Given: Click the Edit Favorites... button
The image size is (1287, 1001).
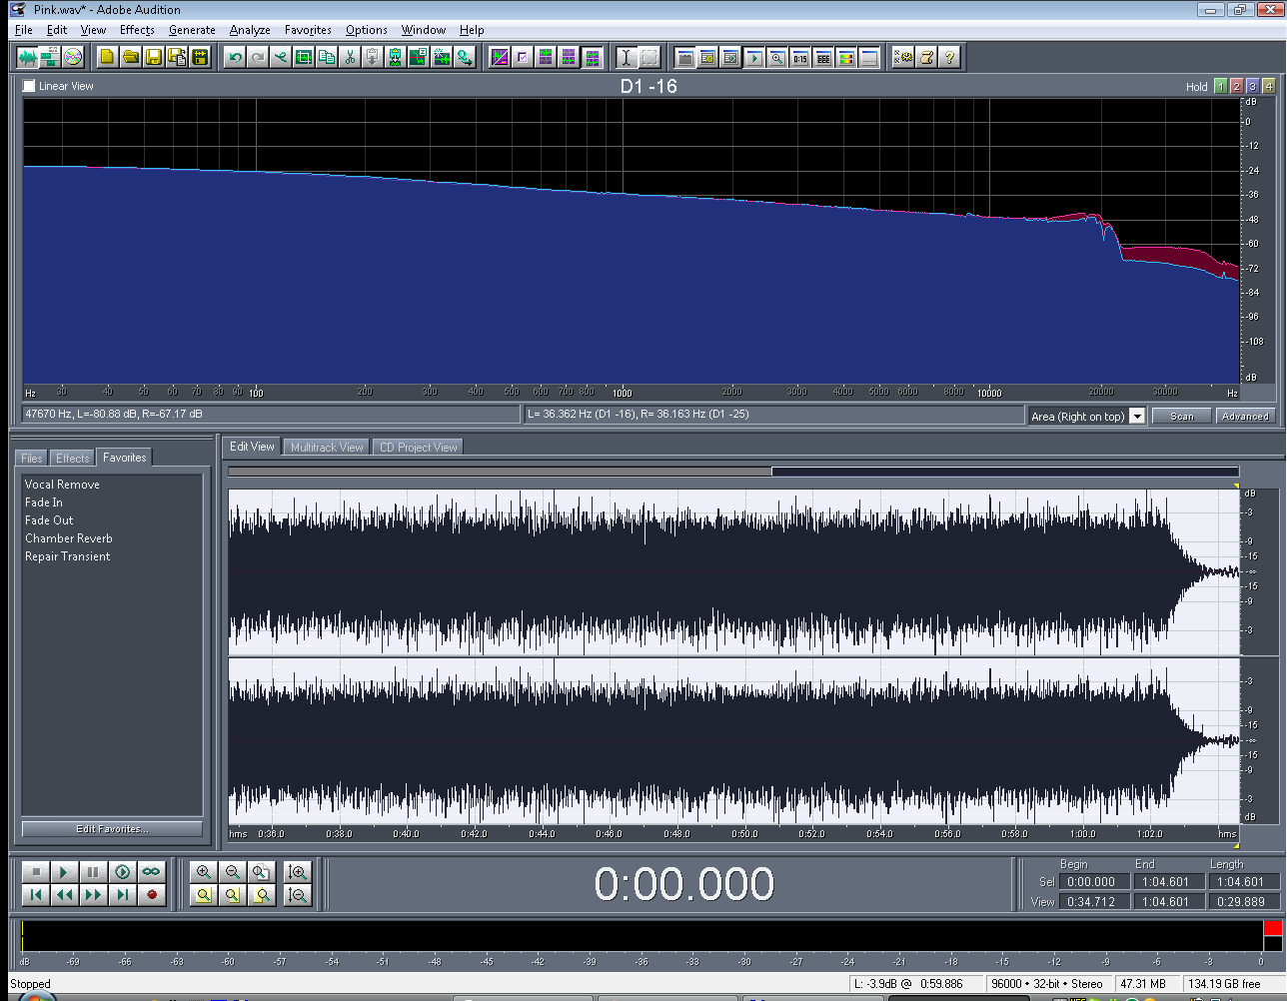Looking at the screenshot, I should tap(112, 829).
